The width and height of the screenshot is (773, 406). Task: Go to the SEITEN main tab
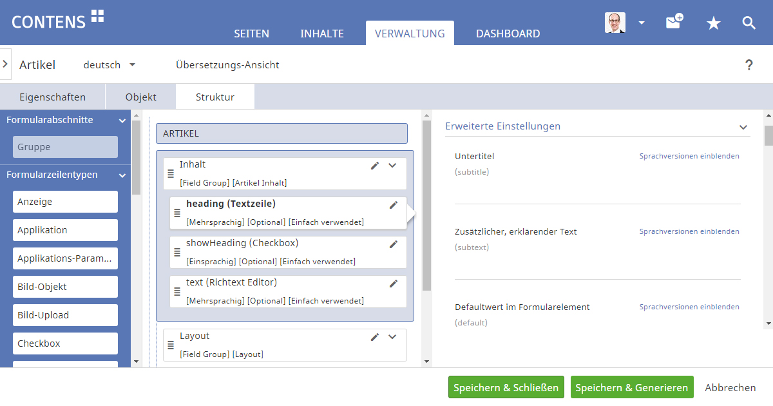click(251, 34)
